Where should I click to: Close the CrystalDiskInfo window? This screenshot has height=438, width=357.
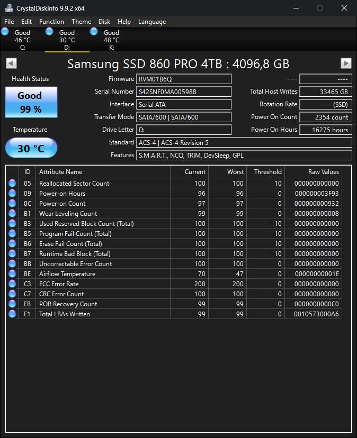pyautogui.click(x=344, y=8)
